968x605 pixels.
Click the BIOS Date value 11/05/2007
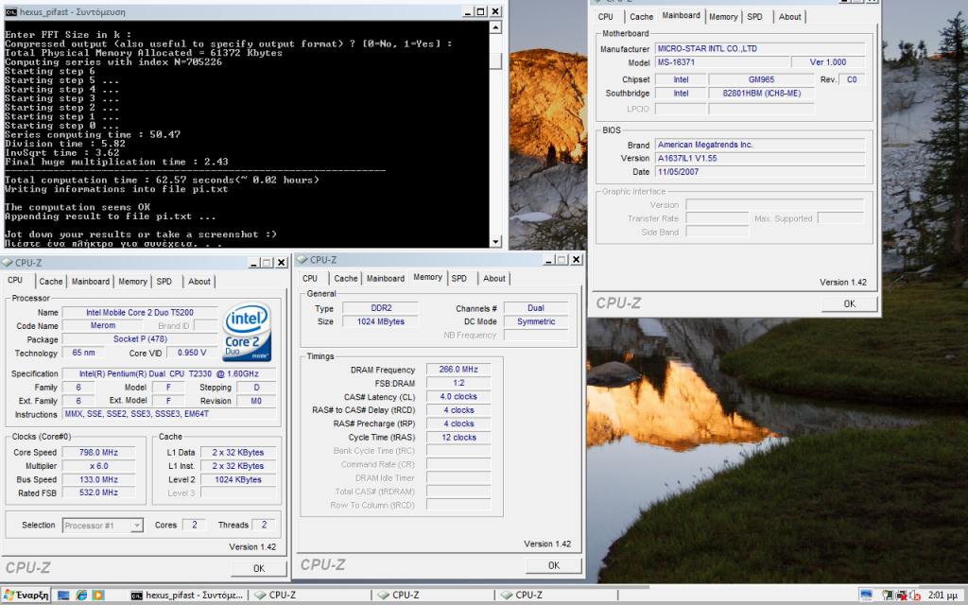[760, 172]
